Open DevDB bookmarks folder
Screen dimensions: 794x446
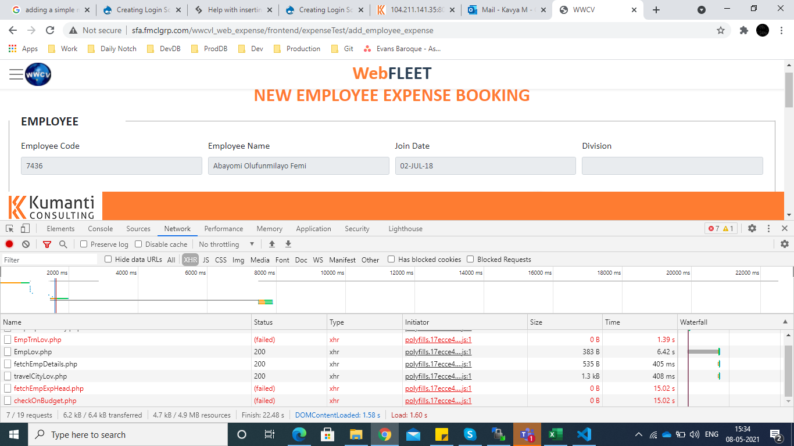[x=164, y=49]
